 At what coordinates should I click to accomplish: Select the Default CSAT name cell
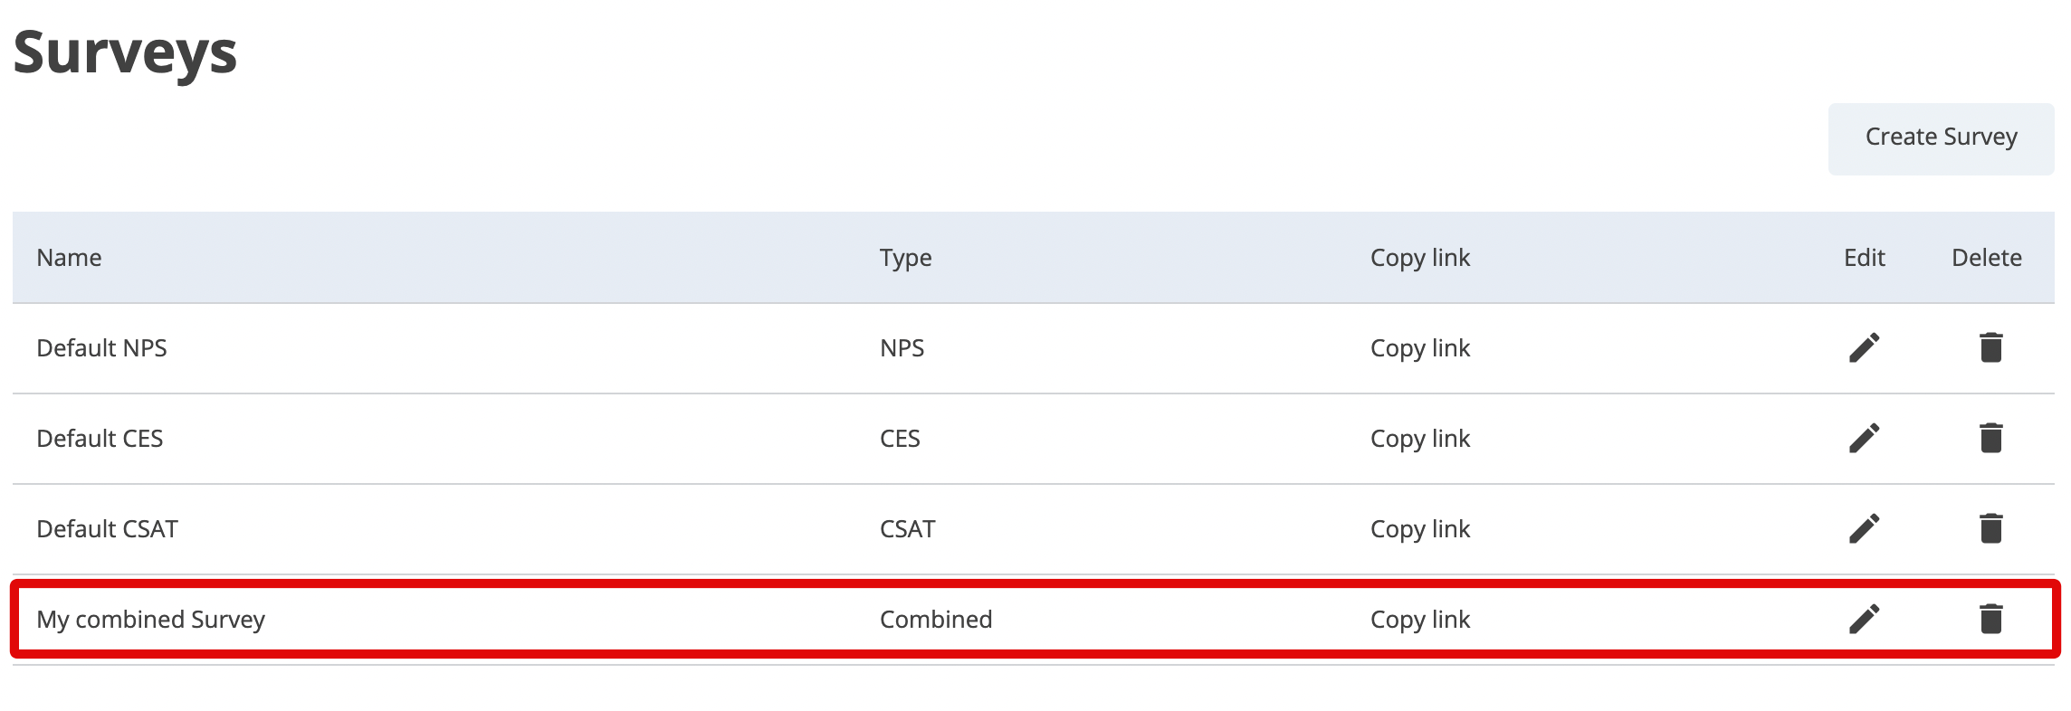pyautogui.click(x=107, y=529)
